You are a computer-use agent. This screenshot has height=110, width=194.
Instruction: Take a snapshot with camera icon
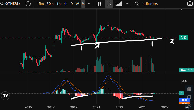pyautogui.click(x=190, y=4)
